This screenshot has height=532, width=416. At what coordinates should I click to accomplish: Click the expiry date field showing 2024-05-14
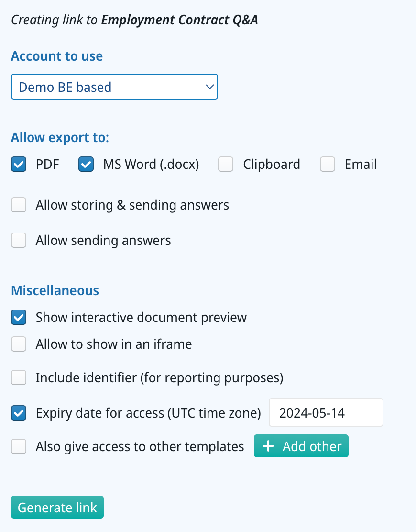click(326, 412)
